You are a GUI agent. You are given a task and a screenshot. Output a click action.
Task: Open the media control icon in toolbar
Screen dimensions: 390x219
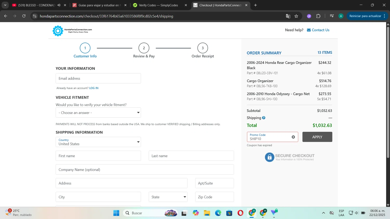pyautogui.click(x=332, y=16)
